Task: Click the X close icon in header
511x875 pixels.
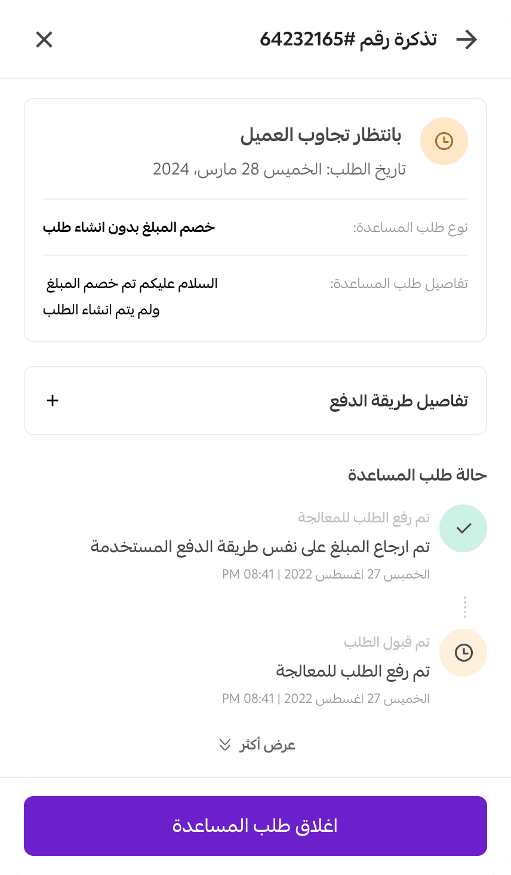Action: point(44,39)
